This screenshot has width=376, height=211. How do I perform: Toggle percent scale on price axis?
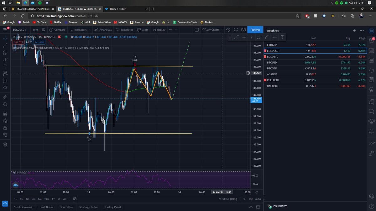244,199
